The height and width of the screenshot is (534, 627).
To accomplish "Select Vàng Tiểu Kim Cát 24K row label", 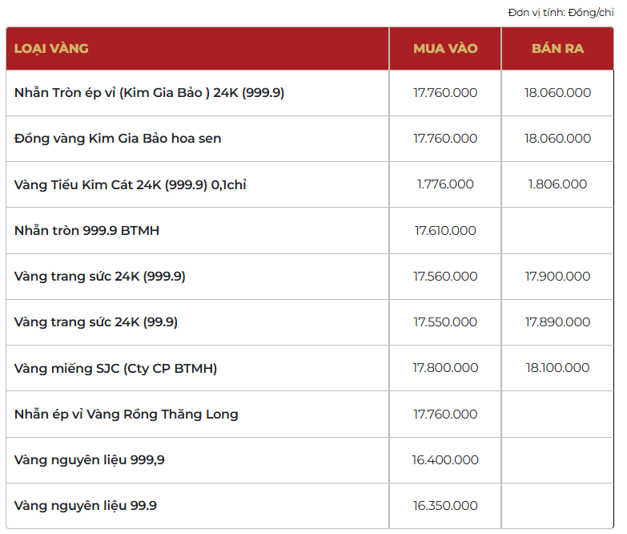I will (x=130, y=184).
